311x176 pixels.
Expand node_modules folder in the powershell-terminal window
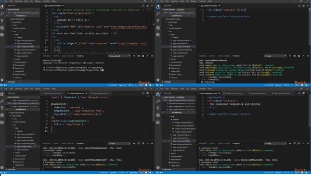coord(19,28)
